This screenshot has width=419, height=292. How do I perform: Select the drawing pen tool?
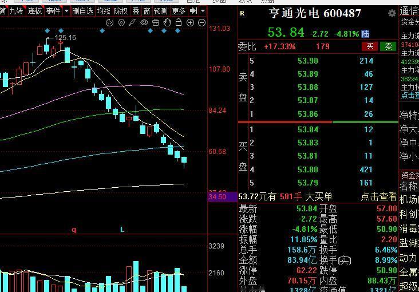(133, 23)
